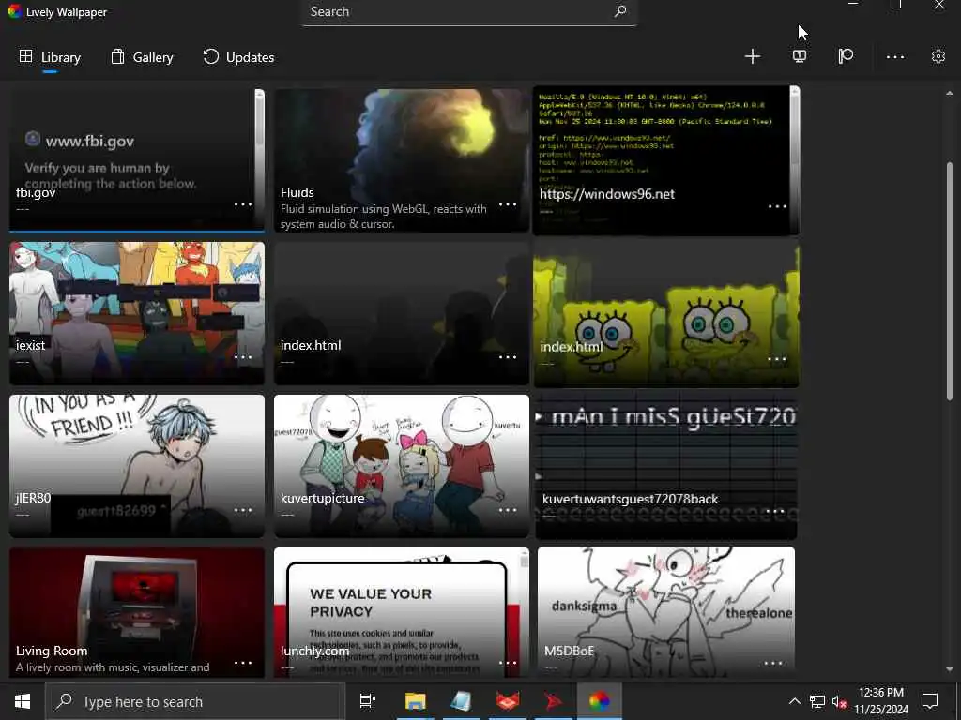961x720 pixels.
Task: Click the Search input field
Action: (469, 12)
